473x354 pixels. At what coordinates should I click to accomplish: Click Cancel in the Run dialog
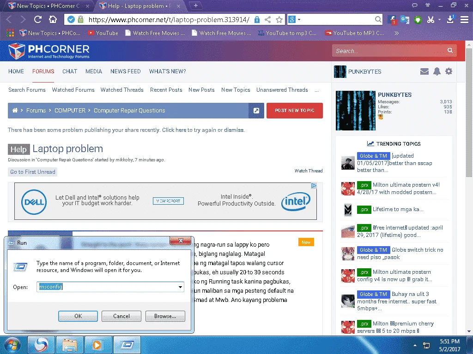click(x=121, y=316)
